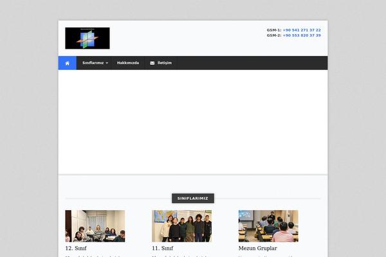Click the GSM-1: label text

(274, 30)
